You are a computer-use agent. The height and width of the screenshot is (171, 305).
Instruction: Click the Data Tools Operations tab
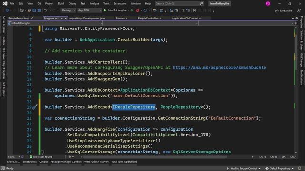pos(124,162)
